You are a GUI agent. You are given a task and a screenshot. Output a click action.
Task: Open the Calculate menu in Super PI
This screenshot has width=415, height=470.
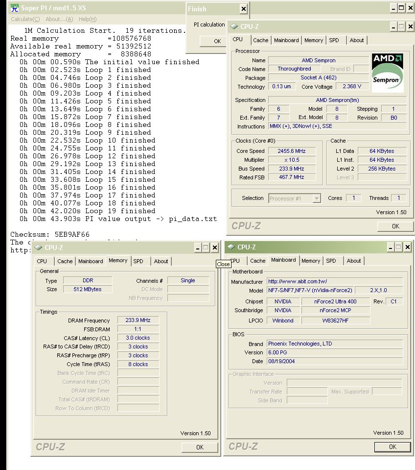point(25,19)
